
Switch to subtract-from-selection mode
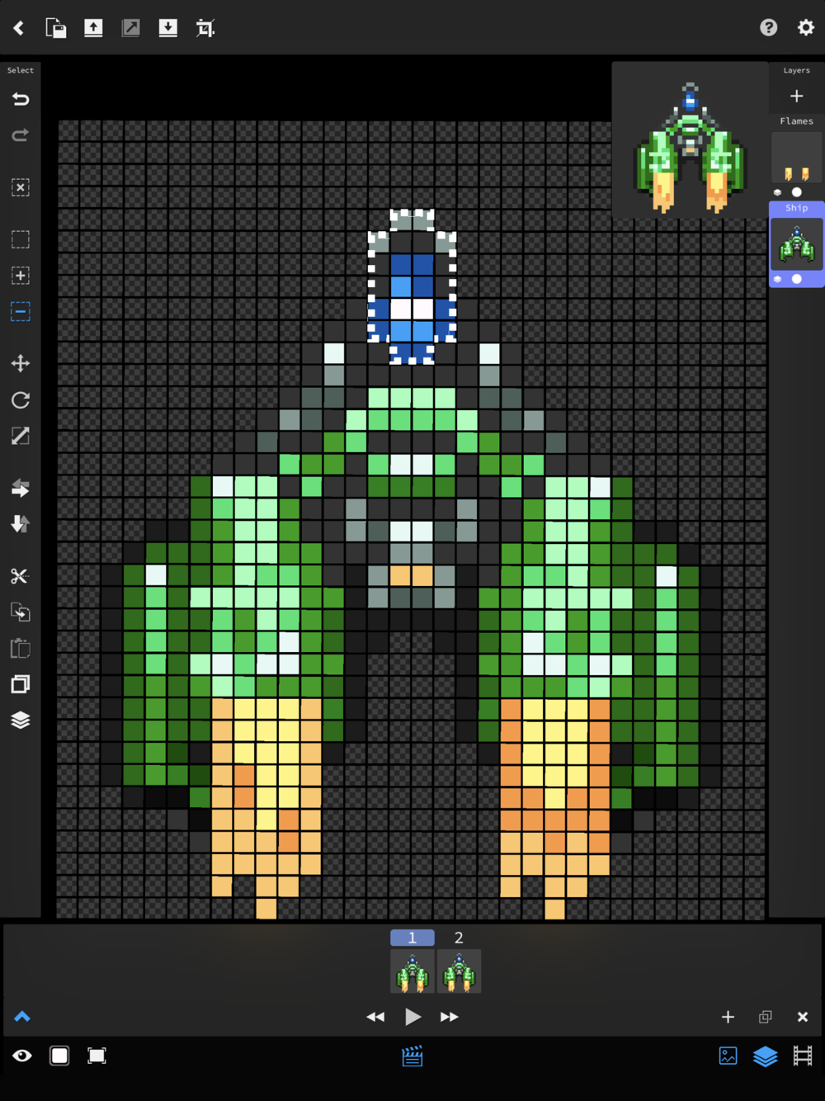pos(21,311)
